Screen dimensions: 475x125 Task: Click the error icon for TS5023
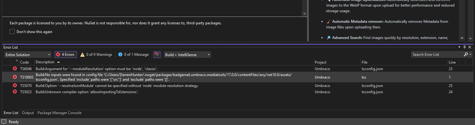tap(15, 92)
